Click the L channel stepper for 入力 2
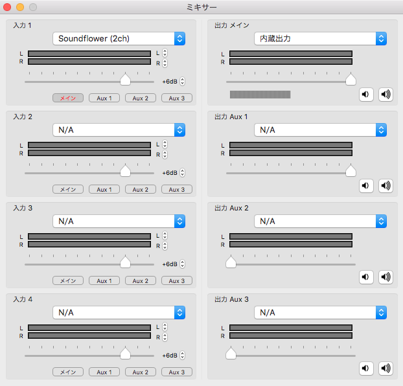Image resolution: width=403 pixels, height=386 pixels. [165, 144]
